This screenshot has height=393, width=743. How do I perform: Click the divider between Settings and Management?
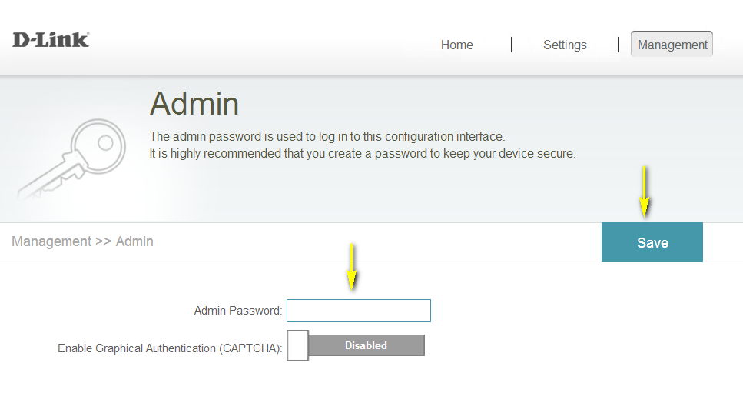tap(618, 45)
